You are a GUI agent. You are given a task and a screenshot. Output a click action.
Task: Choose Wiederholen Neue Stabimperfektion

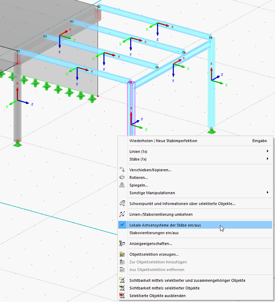[x=163, y=141]
